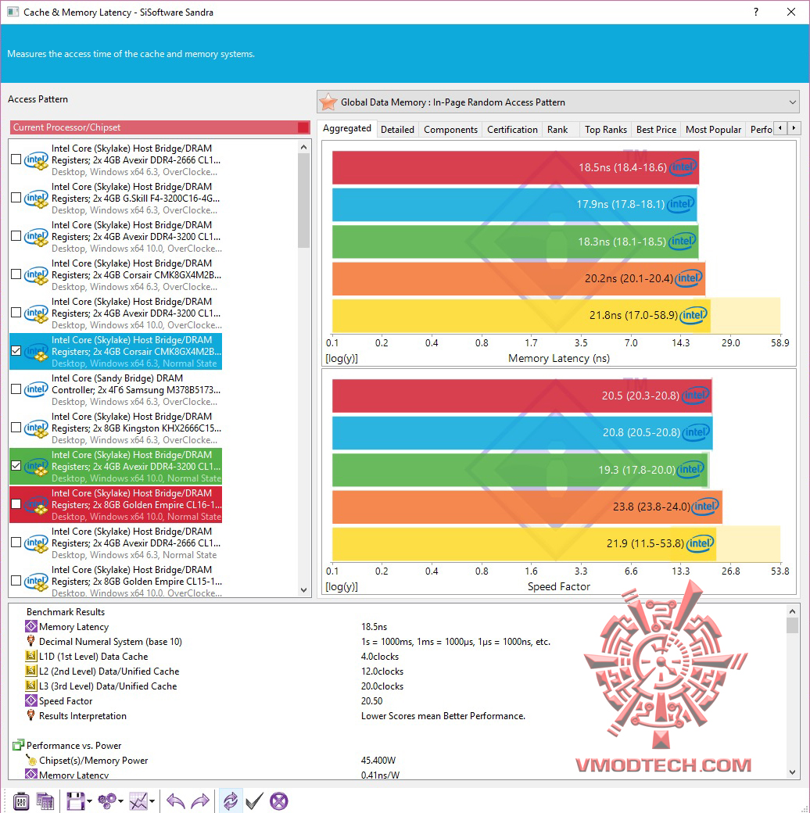Click the reference list scrollbar thumb
Screen dimensions: 810x813
pyautogui.click(x=304, y=201)
